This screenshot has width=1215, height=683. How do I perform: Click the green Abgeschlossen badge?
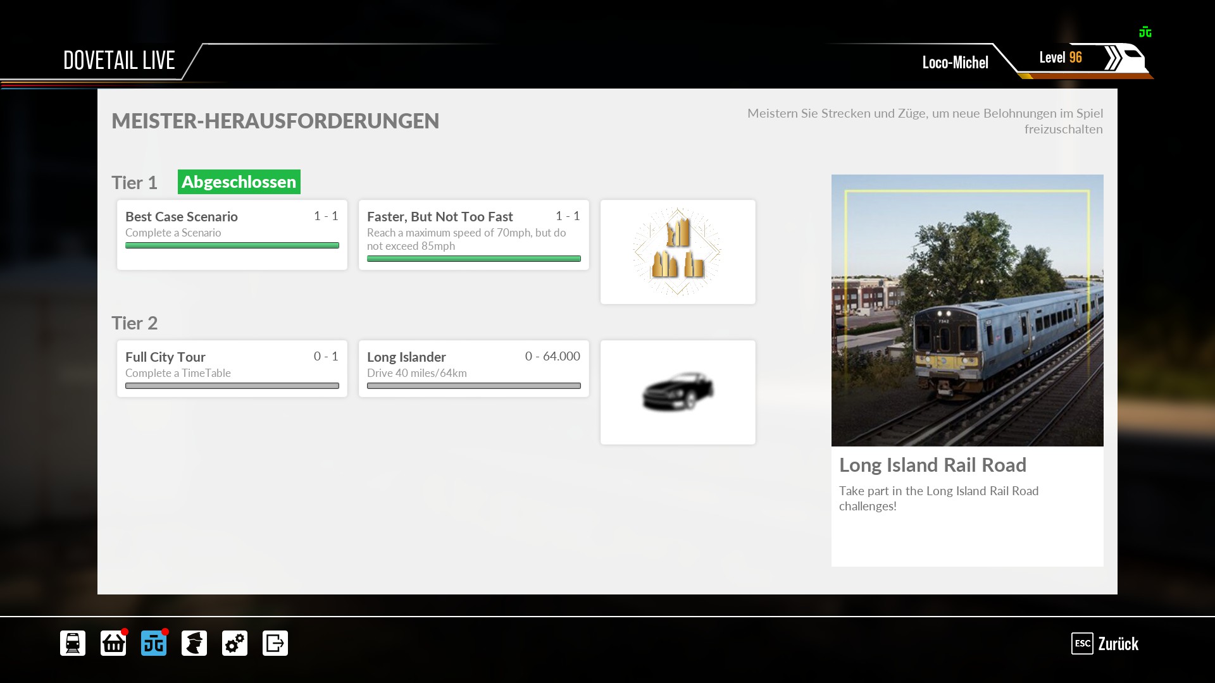239,182
